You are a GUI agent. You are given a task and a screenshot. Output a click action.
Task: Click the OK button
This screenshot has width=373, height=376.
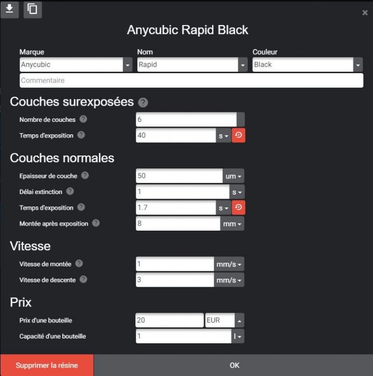[x=234, y=365]
